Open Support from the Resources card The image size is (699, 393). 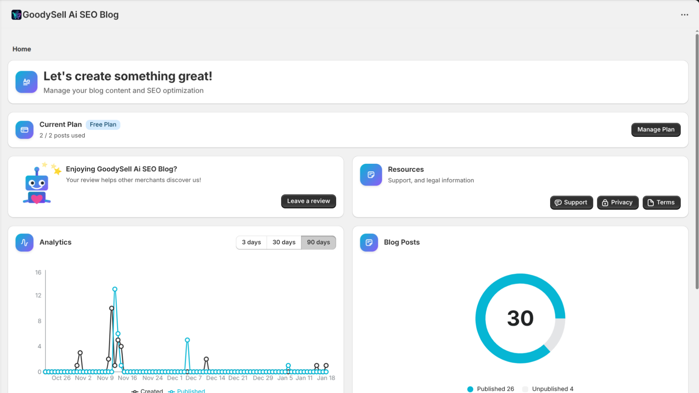coord(571,202)
